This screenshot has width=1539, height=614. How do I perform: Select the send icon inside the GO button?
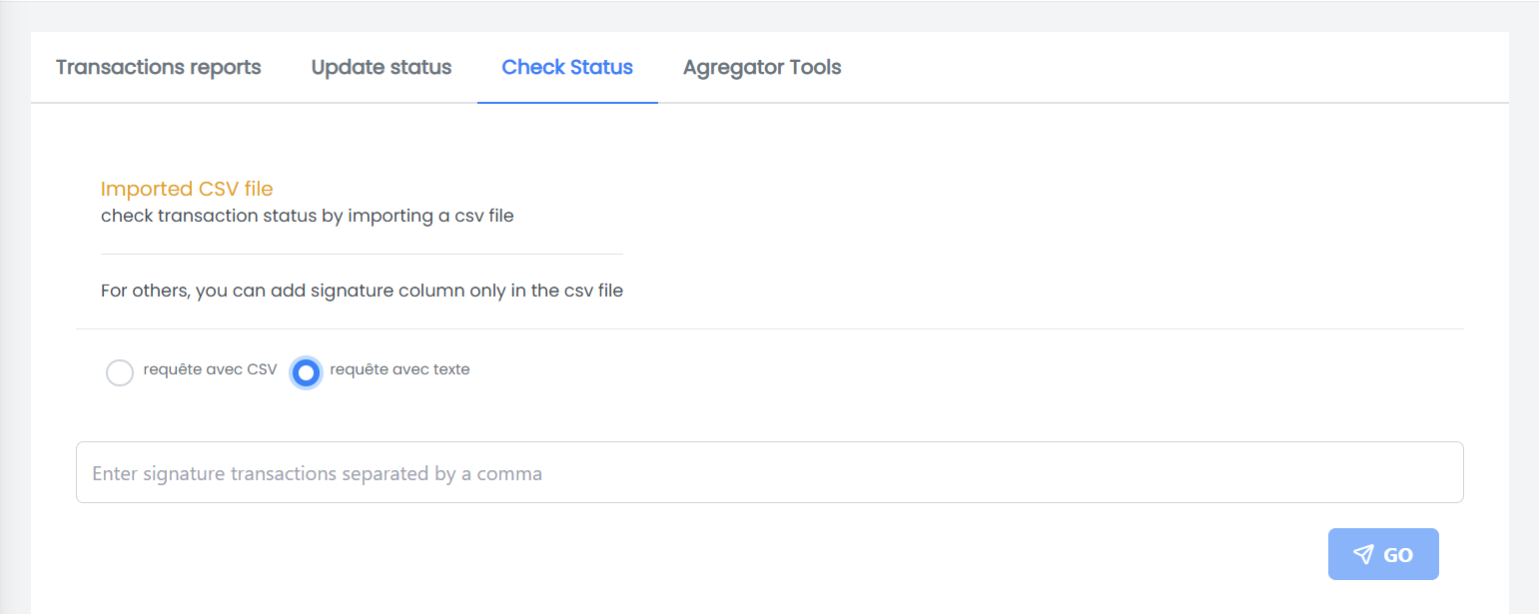pyautogui.click(x=1364, y=553)
